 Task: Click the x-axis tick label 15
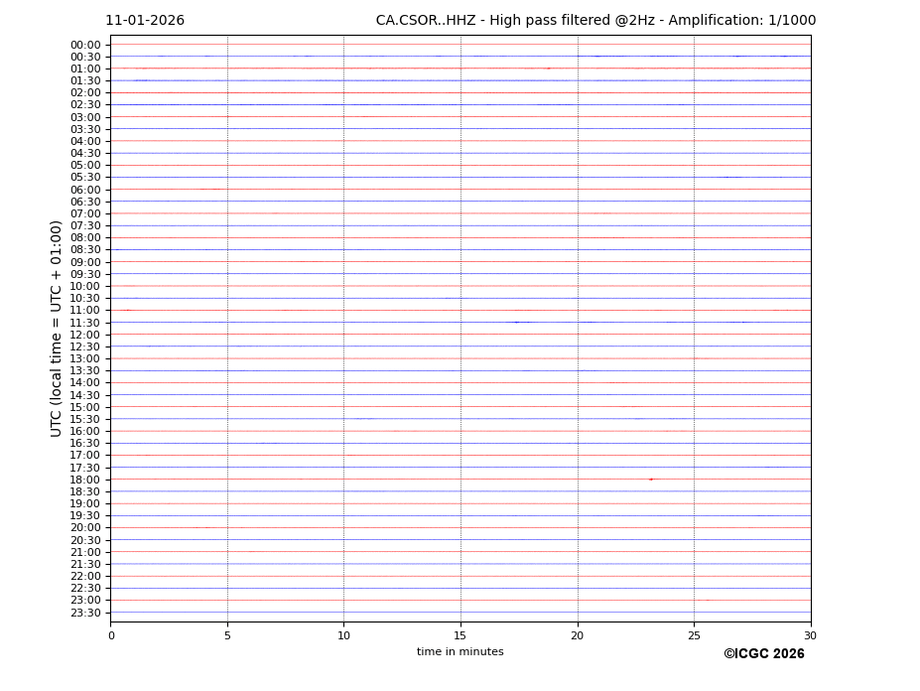click(460, 635)
